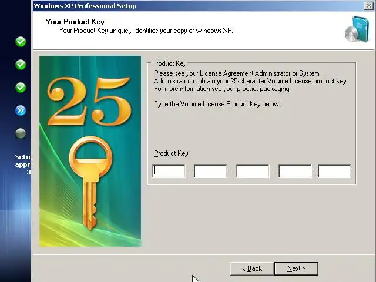Viewport: 376px width, 282px height.
Task: Click the third green checkmark setup step
Action: [21, 88]
